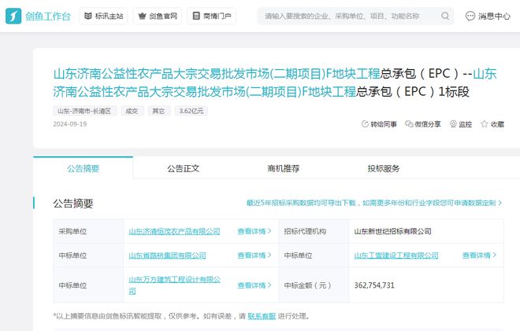This screenshot has width=520, height=331.
Task: Open 消息中心
Action: click(x=488, y=16)
